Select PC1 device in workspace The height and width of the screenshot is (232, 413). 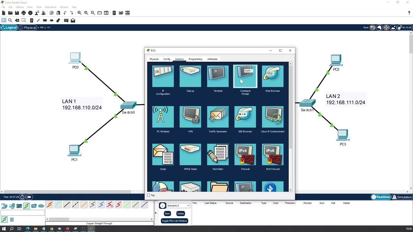74,150
